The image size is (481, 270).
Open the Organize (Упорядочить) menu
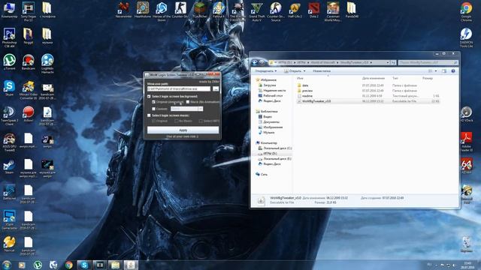pyautogui.click(x=266, y=71)
